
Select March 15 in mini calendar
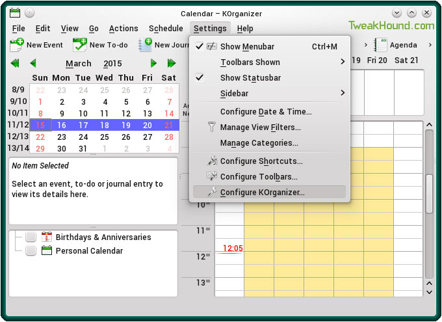click(40, 125)
